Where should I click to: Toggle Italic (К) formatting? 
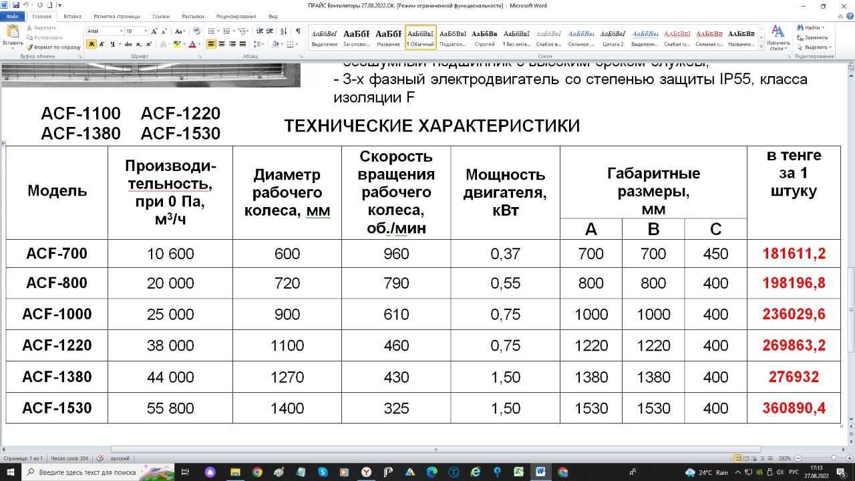tap(102, 44)
